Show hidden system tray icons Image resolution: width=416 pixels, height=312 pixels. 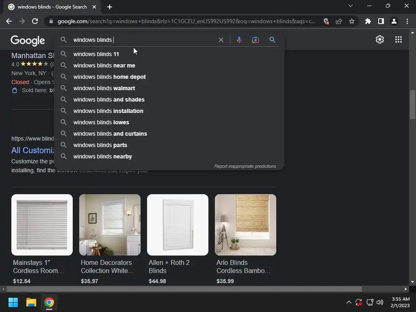[x=349, y=302]
